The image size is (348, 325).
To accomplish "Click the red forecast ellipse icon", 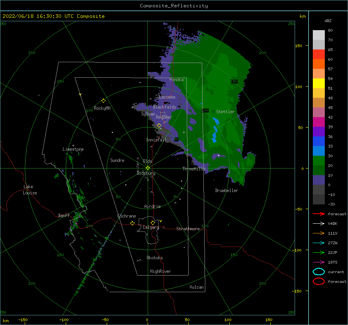I will pyautogui.click(x=319, y=281).
